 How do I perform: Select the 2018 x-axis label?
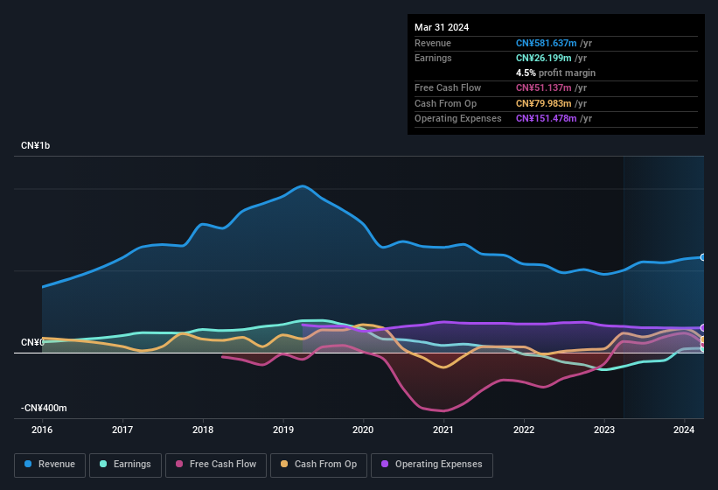tap(203, 430)
